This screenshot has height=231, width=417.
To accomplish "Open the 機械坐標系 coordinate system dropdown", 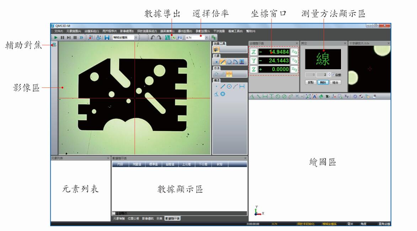I will click(136, 38).
